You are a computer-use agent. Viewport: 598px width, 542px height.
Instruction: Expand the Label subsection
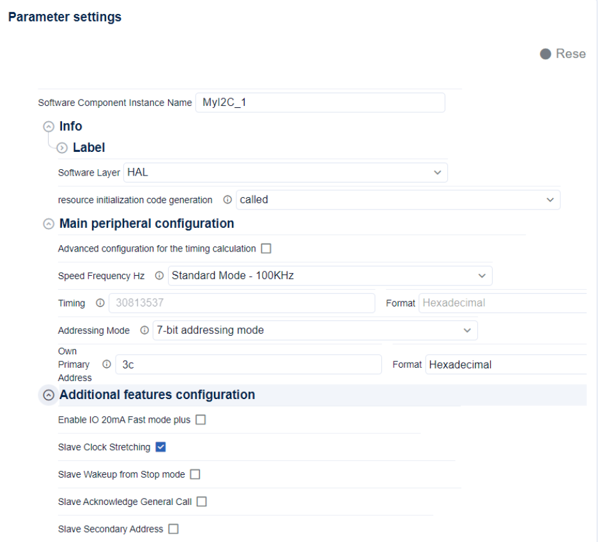[x=62, y=148]
